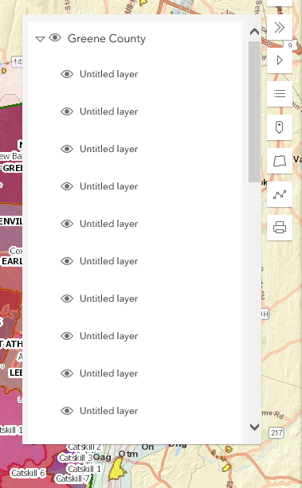Screen dimensions: 302x488
Task: Click the scroll-up arrow of layer panel
Action: coord(254,31)
